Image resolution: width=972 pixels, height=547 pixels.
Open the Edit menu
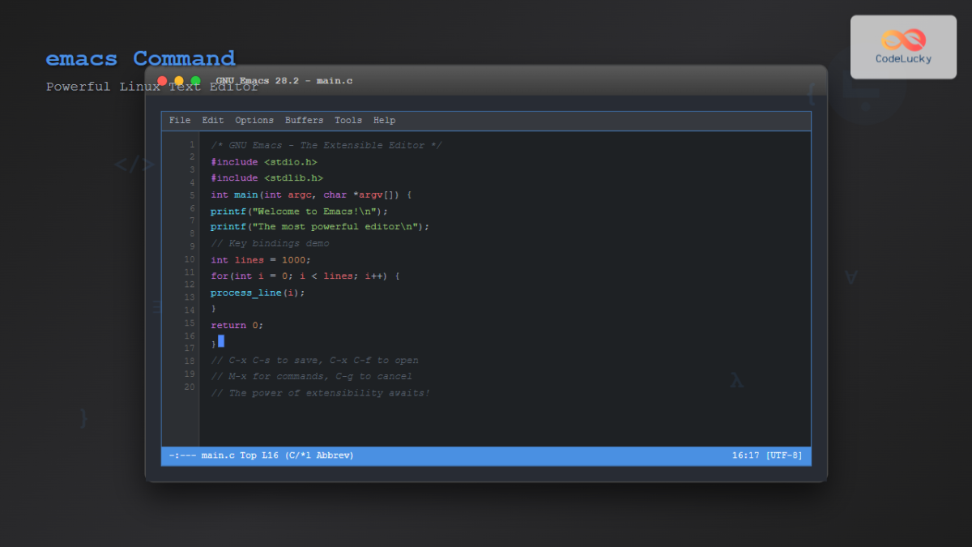tap(212, 120)
